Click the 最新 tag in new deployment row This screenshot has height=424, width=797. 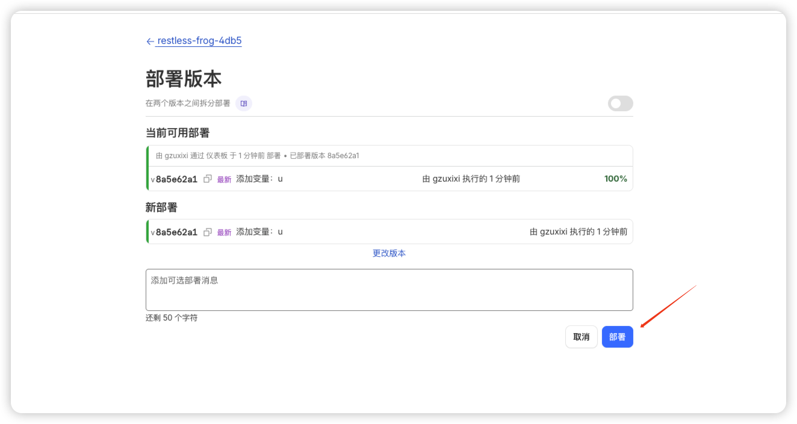pyautogui.click(x=224, y=233)
